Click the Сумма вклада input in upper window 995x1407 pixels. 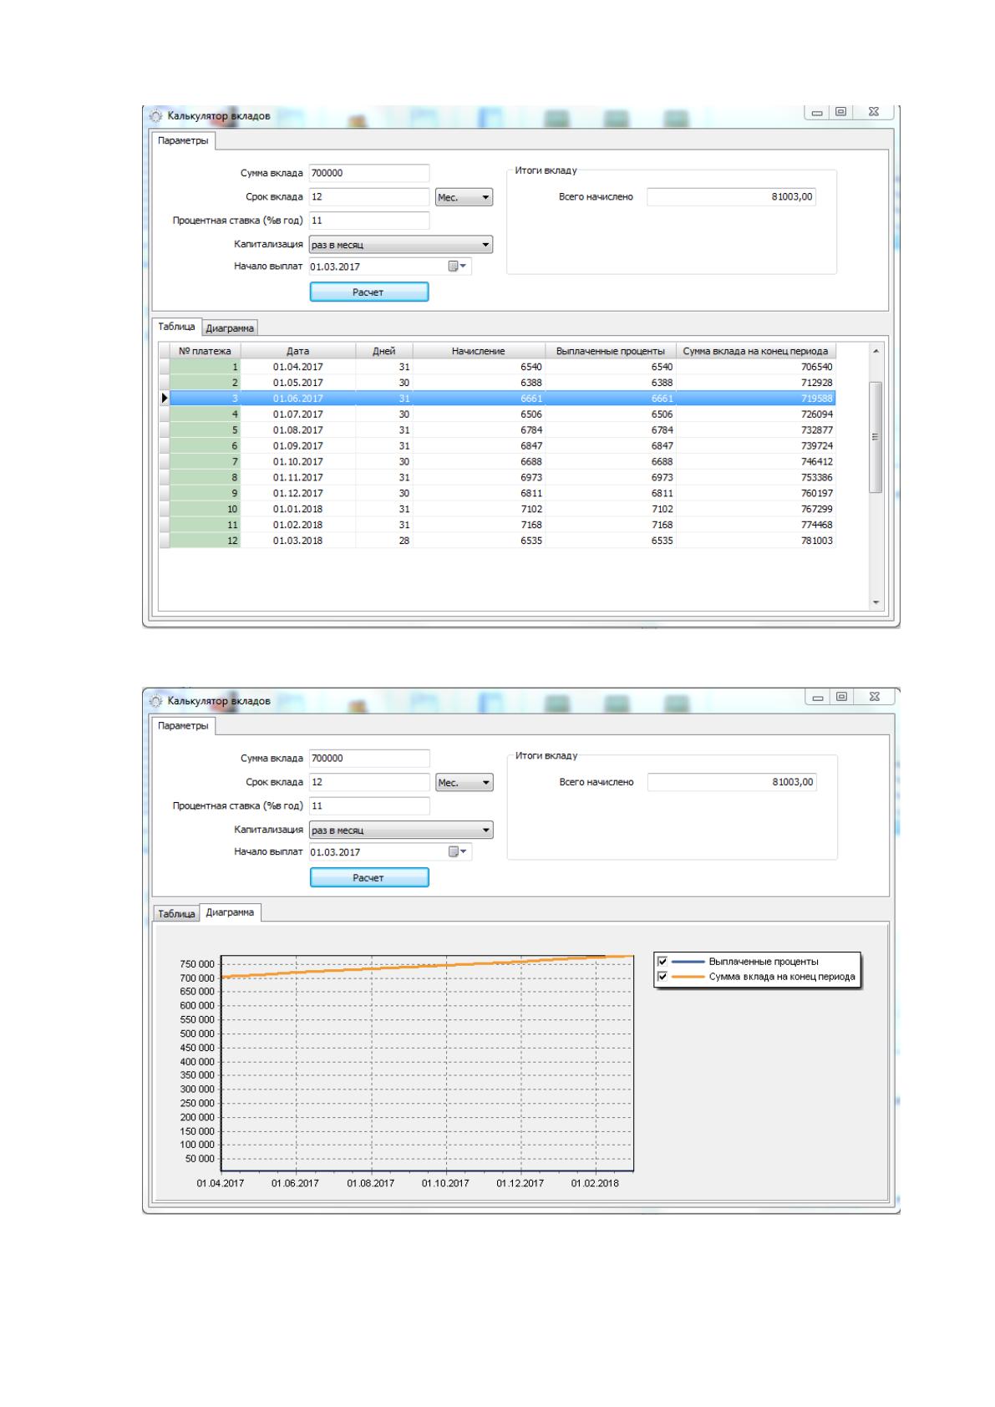368,173
